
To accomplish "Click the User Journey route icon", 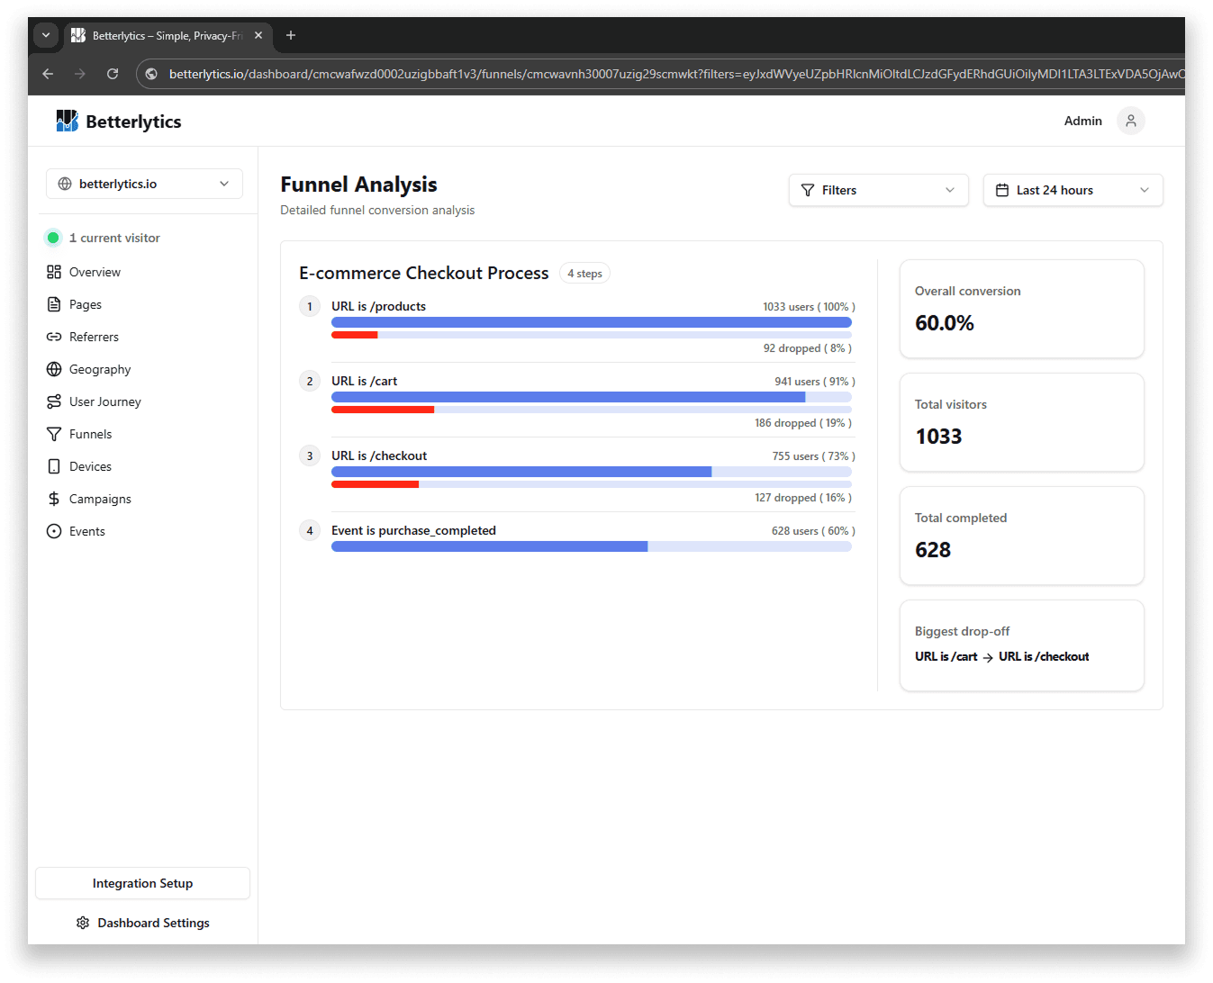I will (54, 401).
